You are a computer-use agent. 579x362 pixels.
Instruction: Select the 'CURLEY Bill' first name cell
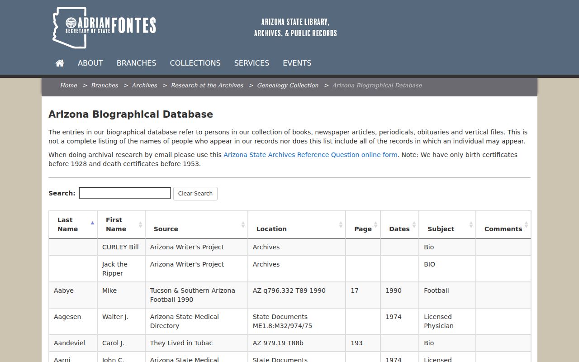click(x=121, y=247)
